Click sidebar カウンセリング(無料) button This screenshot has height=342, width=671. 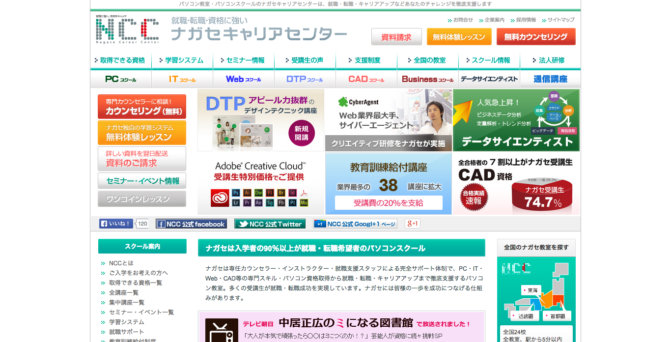pyautogui.click(x=142, y=107)
